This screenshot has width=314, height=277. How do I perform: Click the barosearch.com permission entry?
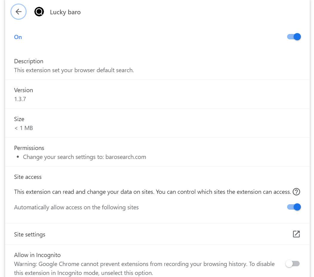[x=85, y=157]
